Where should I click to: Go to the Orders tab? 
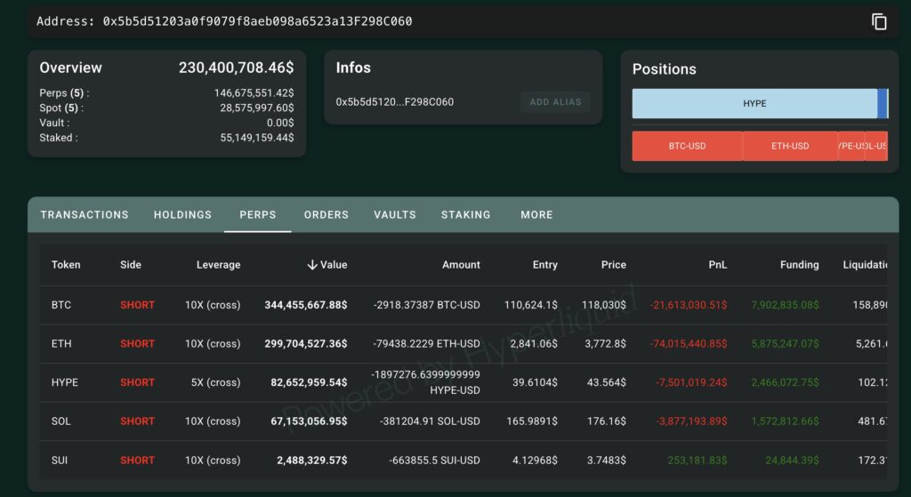tap(326, 215)
